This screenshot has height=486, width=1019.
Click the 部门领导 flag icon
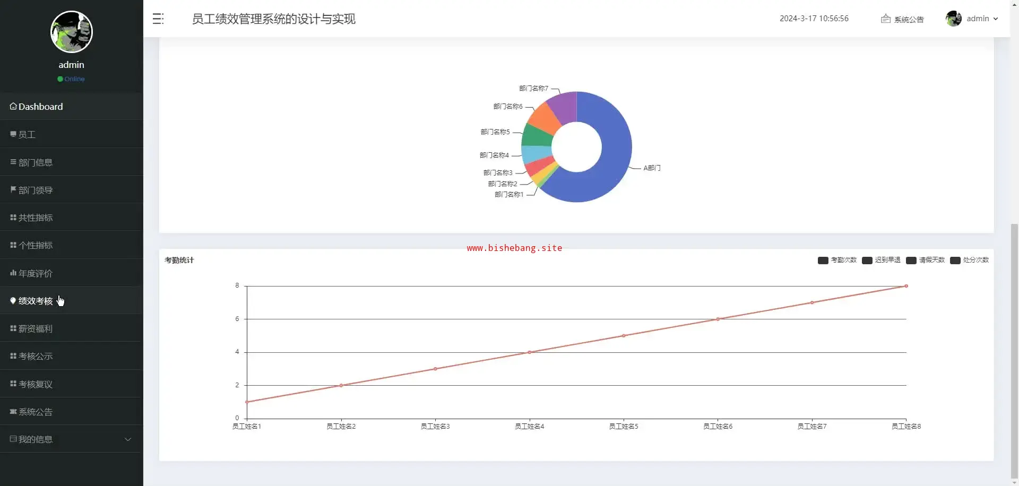[13, 190]
